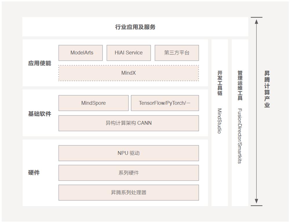Select the 系列硬件 box

(129, 173)
